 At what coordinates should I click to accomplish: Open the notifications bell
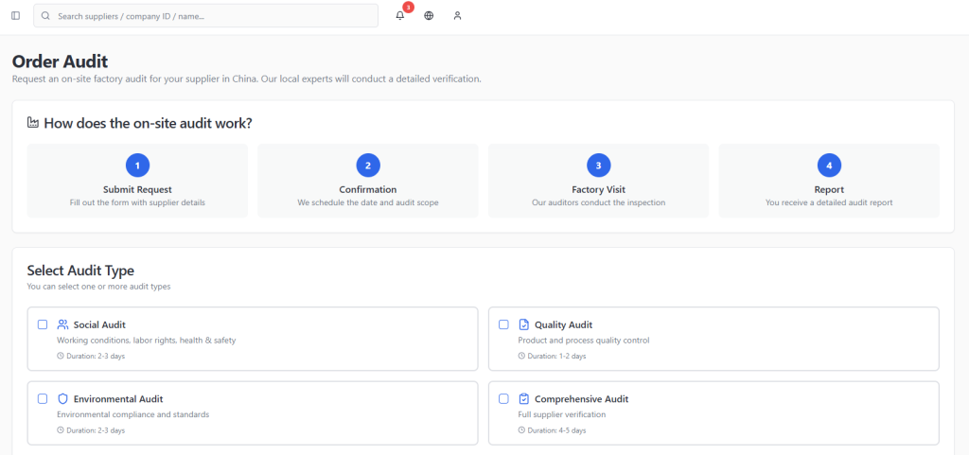coord(400,16)
